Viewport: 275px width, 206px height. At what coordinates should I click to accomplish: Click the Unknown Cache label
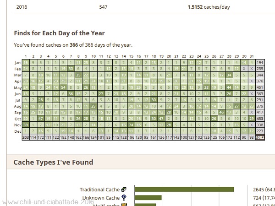tap(101, 198)
